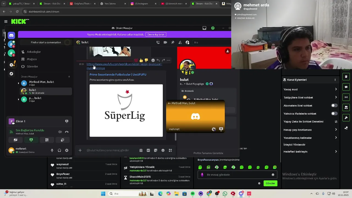Image resolution: width=352 pixels, height=198 pixels.
Task: Toggle screen share in voice panel
Action: click(x=31, y=140)
